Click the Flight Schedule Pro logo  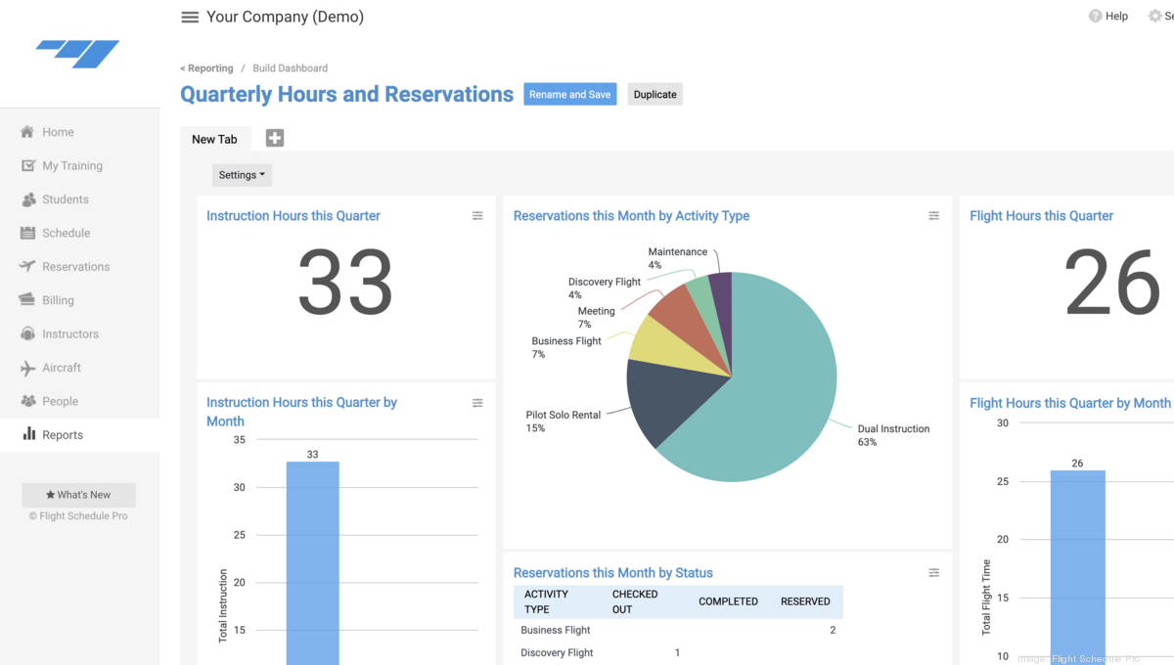[x=77, y=54]
